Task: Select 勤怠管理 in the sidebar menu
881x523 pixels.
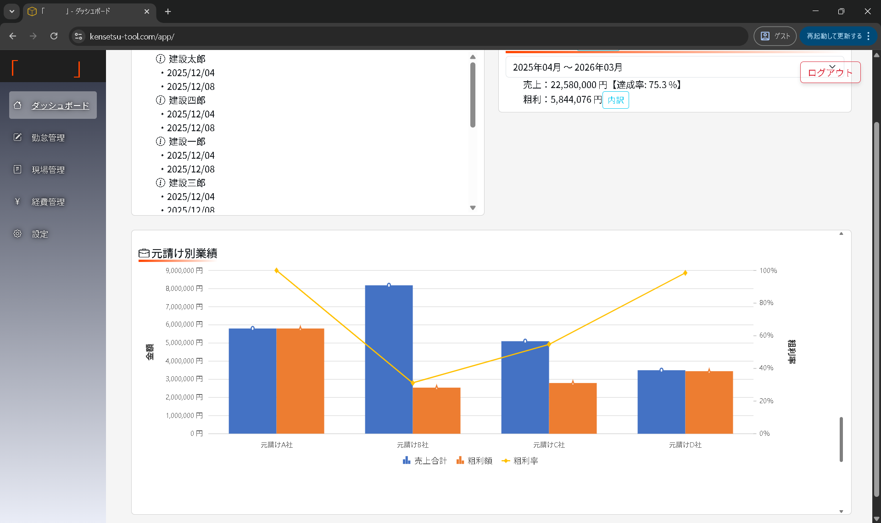Action: click(x=48, y=137)
